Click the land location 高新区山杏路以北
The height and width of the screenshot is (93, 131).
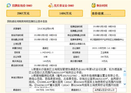pos(77,44)
